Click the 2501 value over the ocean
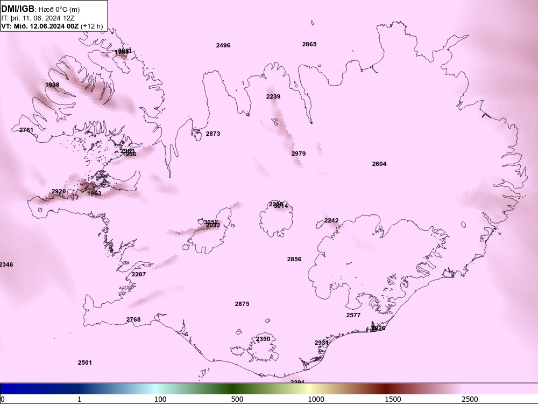This screenshot has width=538, height=404. click(85, 363)
